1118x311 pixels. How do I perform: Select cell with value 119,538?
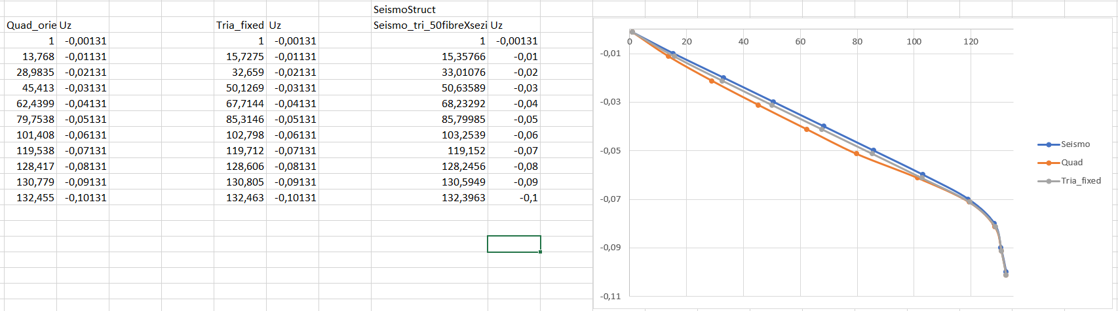point(30,150)
